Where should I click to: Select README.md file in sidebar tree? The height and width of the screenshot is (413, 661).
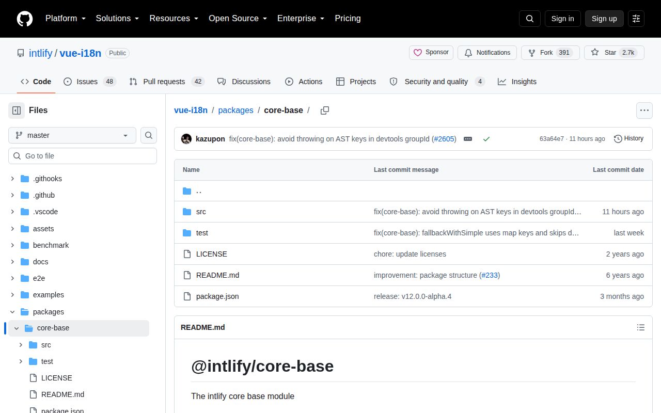(x=62, y=394)
